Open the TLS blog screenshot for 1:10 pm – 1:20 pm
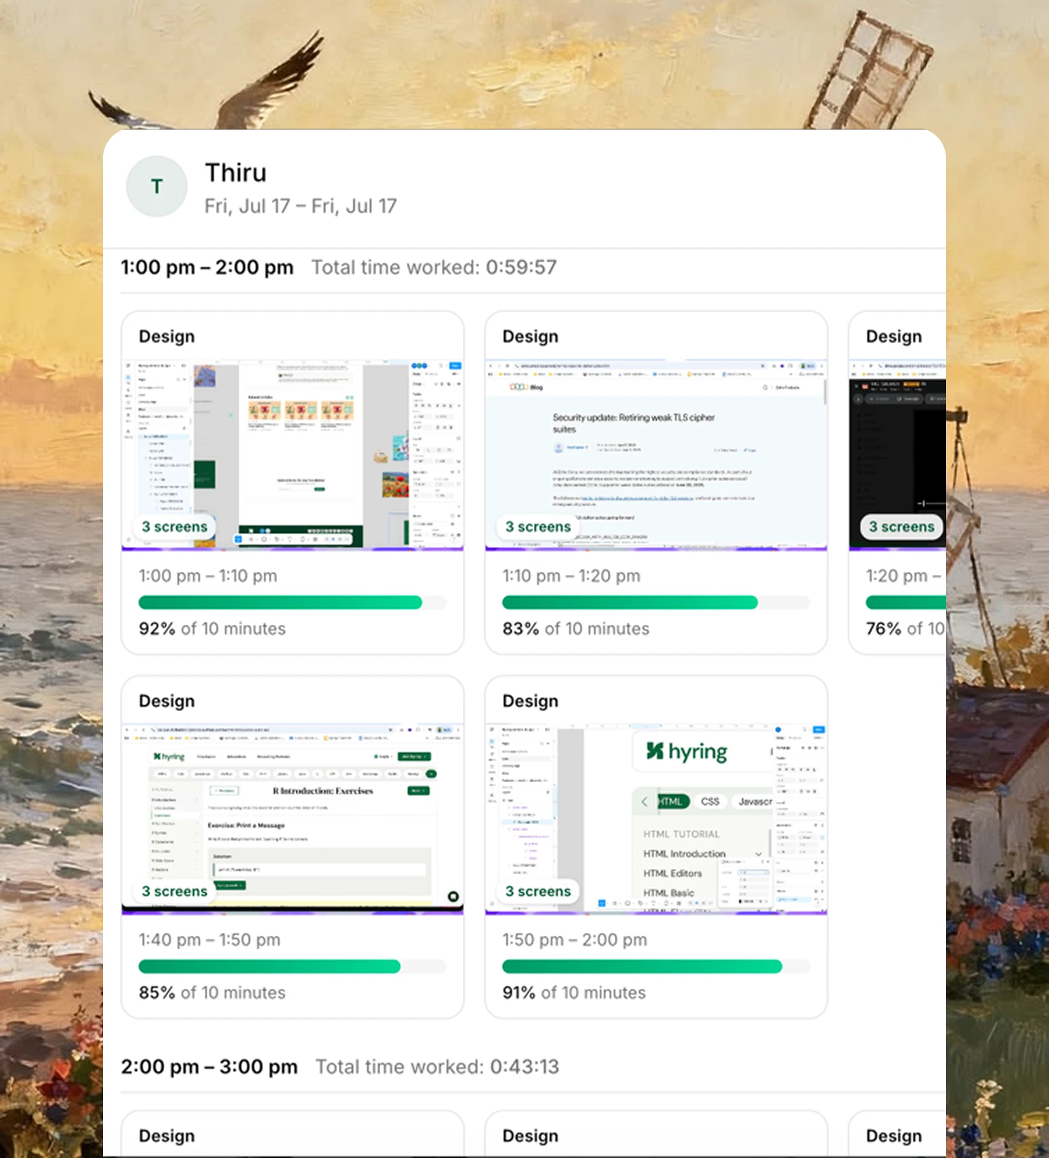This screenshot has width=1049, height=1158. (x=656, y=455)
